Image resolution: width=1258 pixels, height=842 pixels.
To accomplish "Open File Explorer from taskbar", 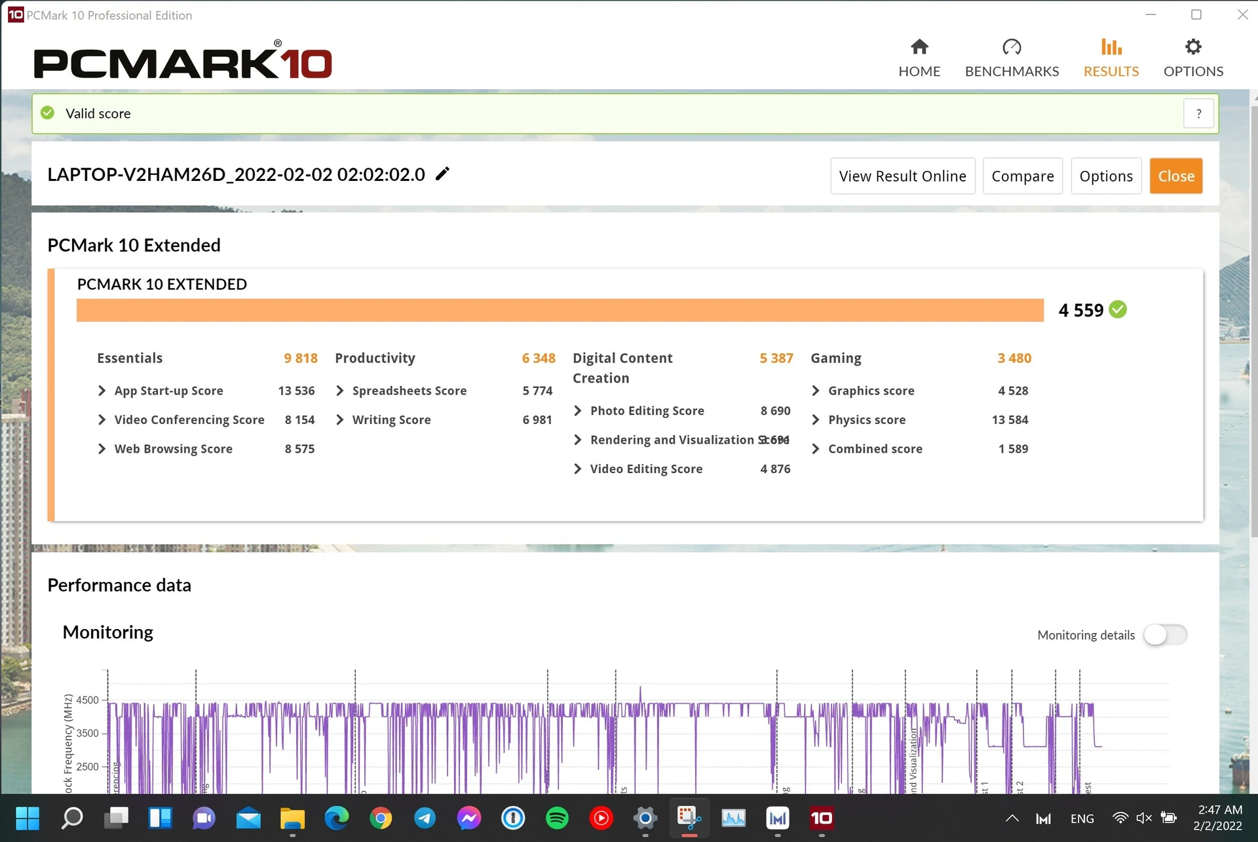I will pyautogui.click(x=292, y=818).
